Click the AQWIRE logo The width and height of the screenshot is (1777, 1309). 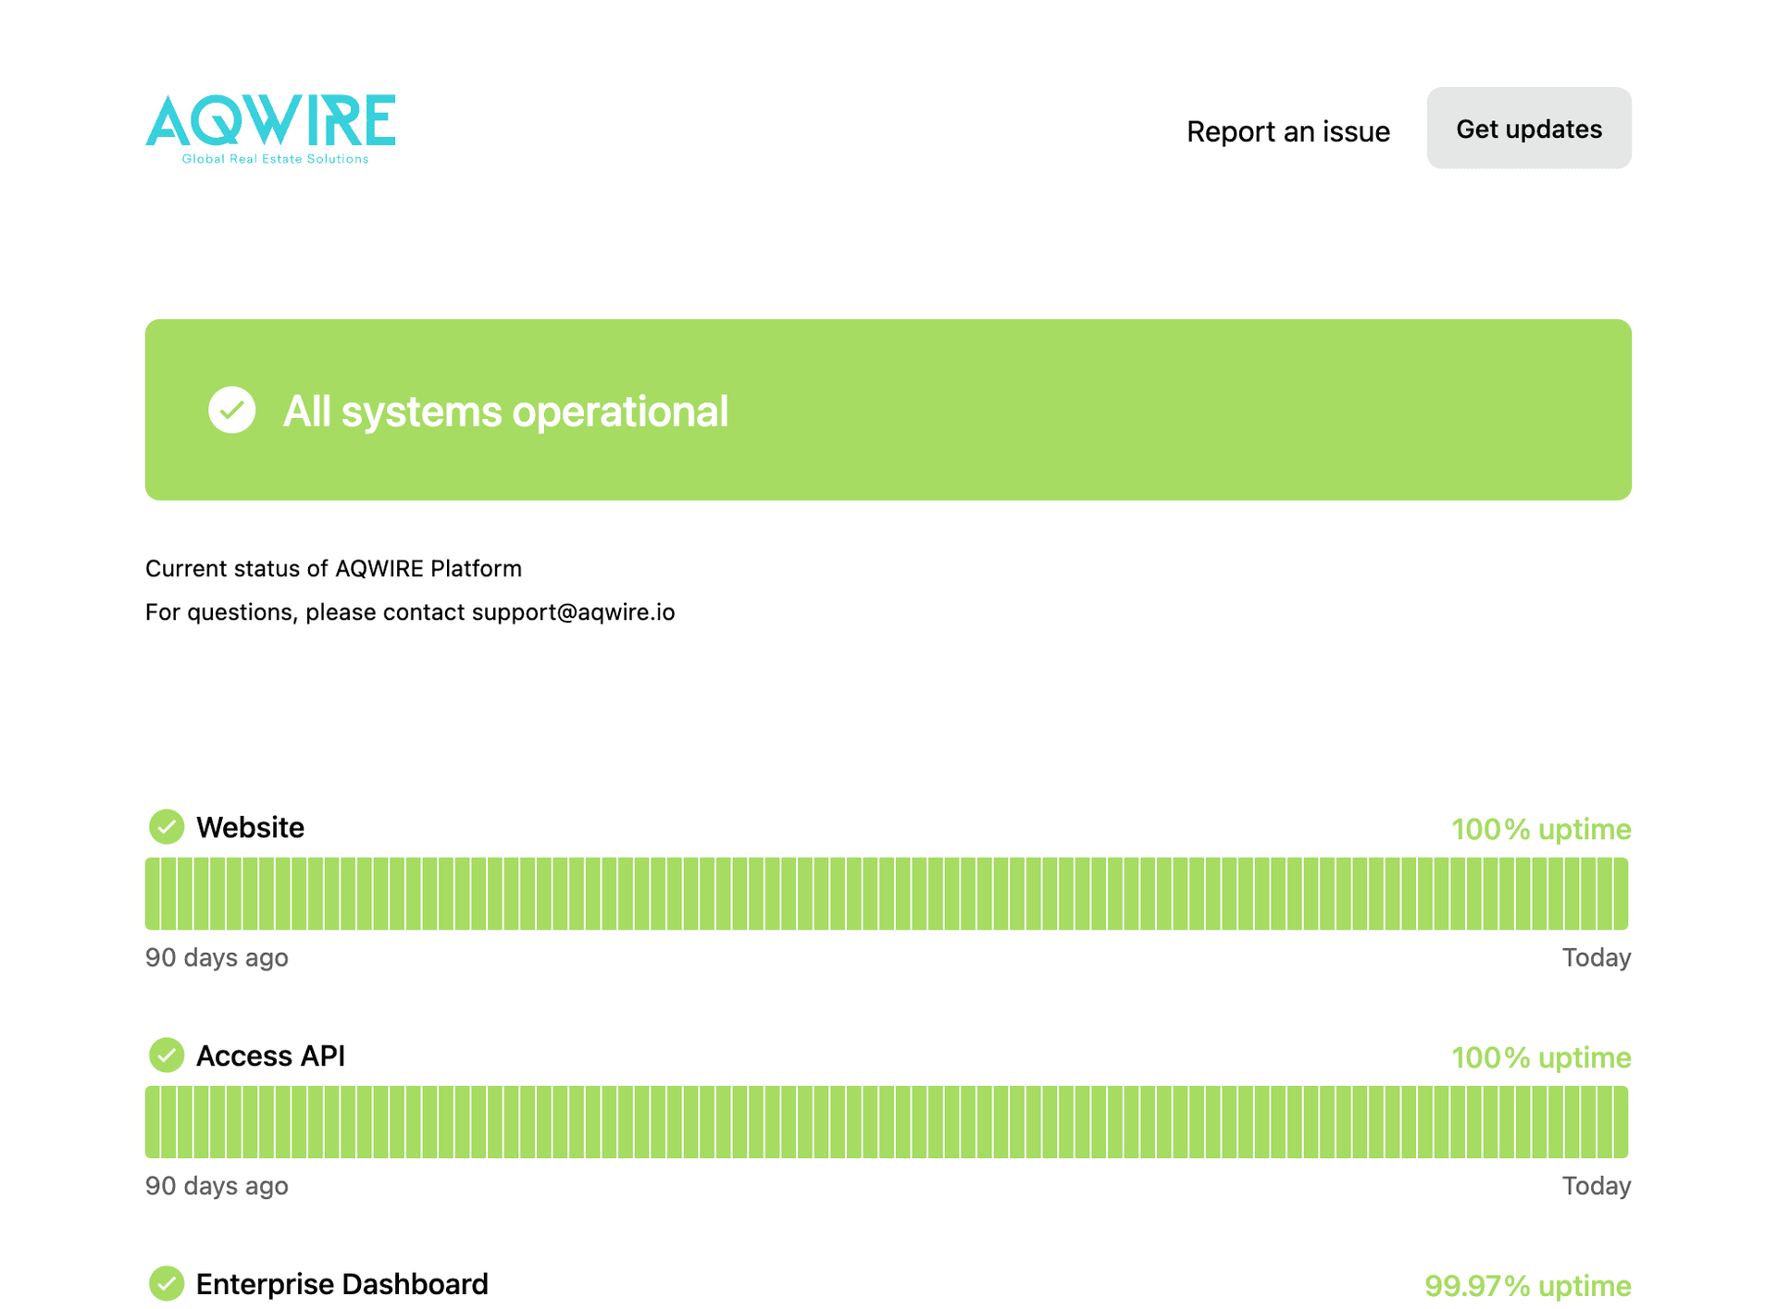pos(270,129)
